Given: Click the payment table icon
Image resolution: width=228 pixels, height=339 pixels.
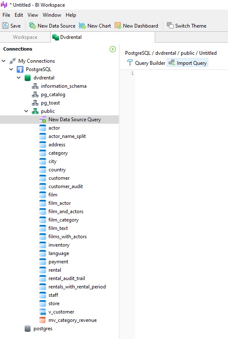Looking at the screenshot, I should 43,262.
